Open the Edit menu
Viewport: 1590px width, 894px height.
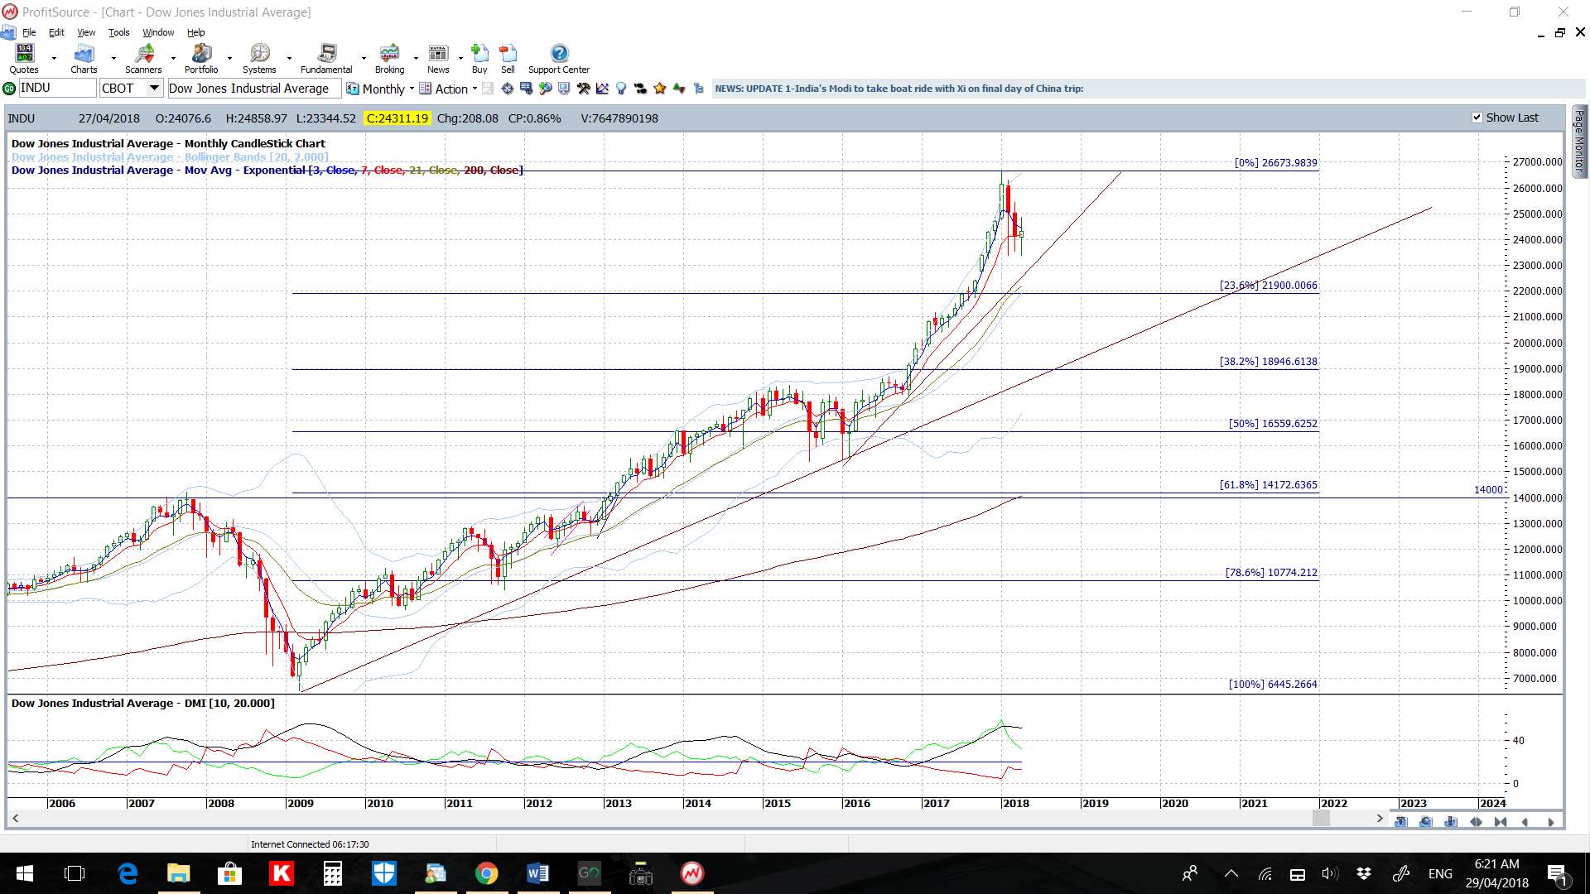(x=56, y=32)
